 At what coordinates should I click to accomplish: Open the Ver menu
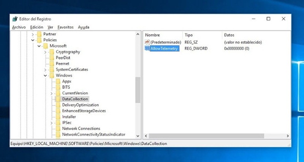(51, 27)
